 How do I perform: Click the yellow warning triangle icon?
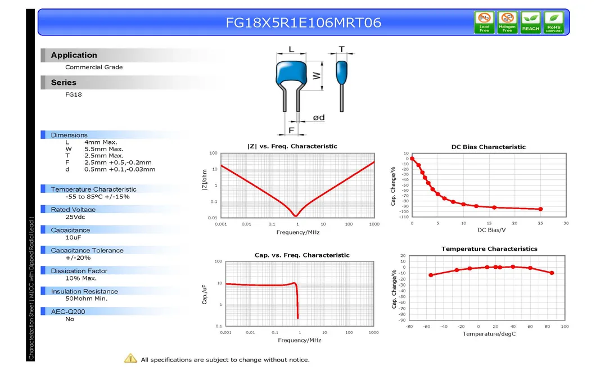[130, 358]
